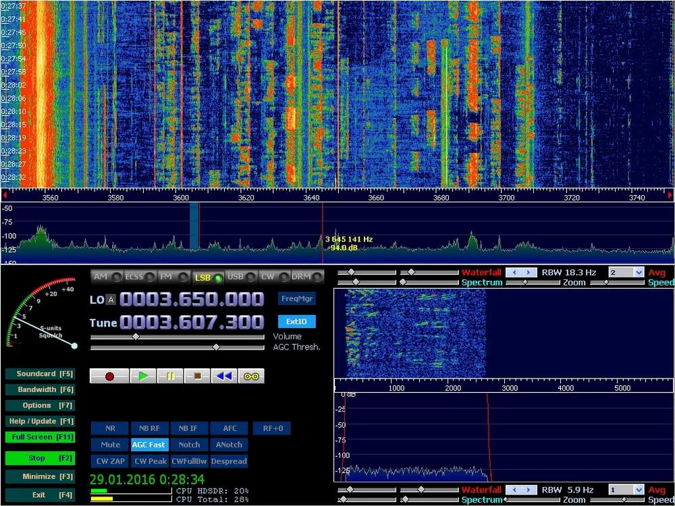Open the ExtIO dialog
The image size is (675, 506).
pyautogui.click(x=296, y=321)
